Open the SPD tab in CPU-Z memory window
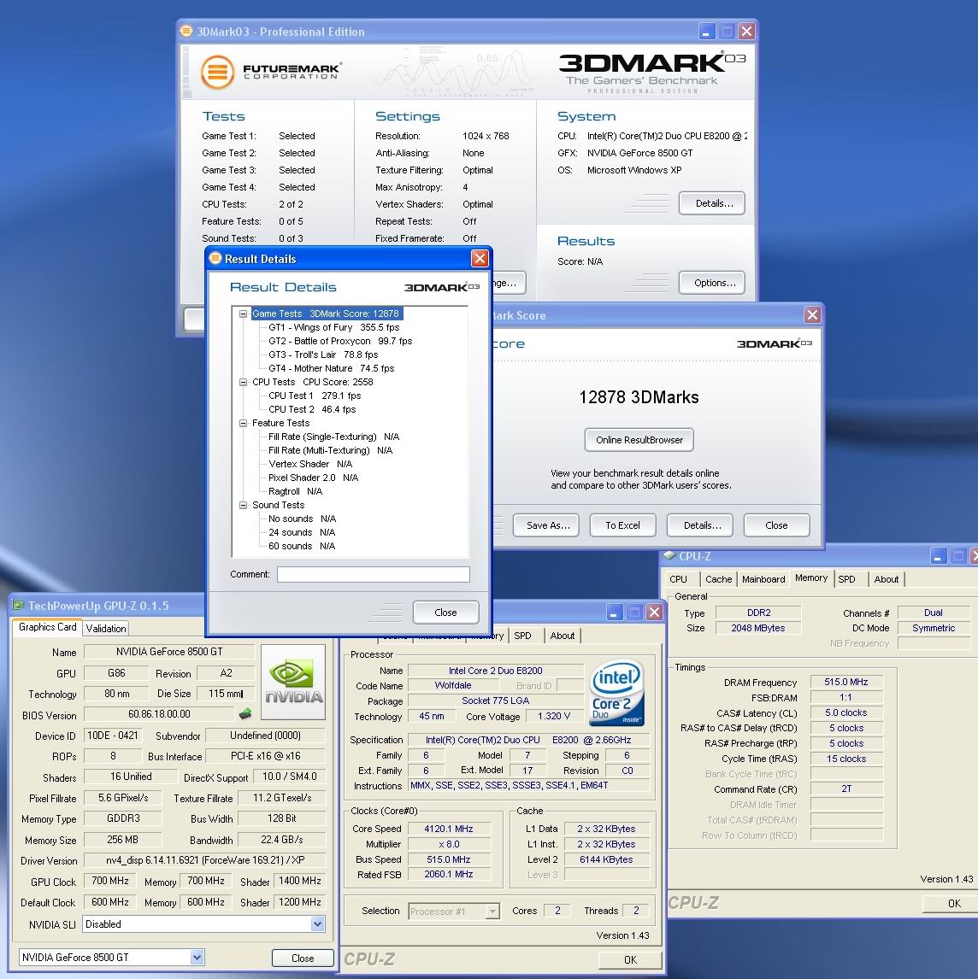Screen dimensions: 978x979 (846, 579)
